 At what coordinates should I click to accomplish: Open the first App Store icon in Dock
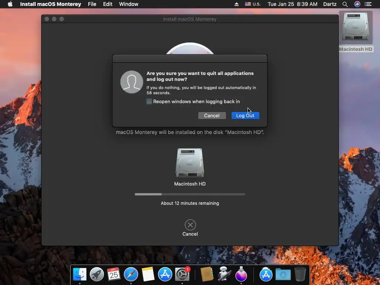click(165, 274)
